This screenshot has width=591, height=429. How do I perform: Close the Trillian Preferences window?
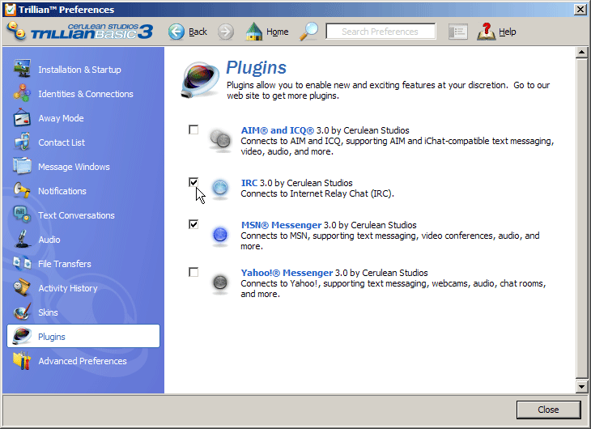580,10
